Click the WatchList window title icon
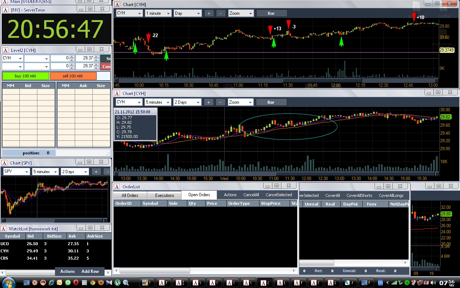460x288 pixels. click(3, 229)
